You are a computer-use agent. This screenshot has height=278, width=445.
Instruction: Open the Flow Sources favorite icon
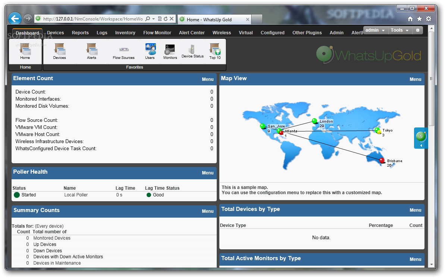[x=123, y=53]
